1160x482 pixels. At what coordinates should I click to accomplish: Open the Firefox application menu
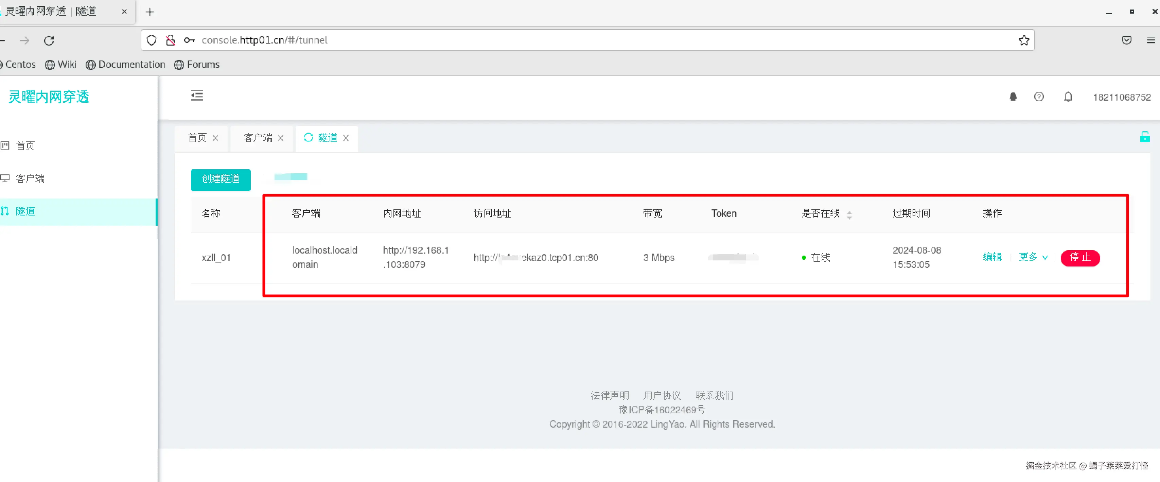click(x=1150, y=40)
